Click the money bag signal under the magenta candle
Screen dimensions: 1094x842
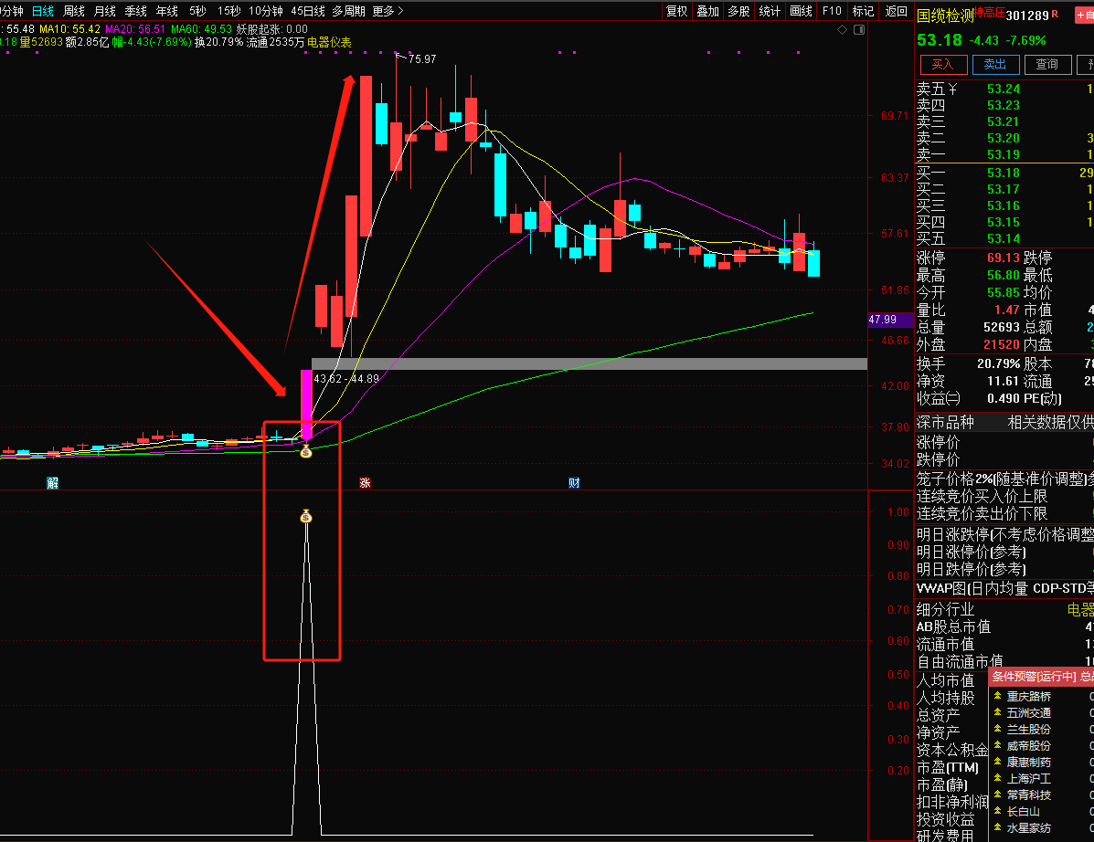(305, 452)
